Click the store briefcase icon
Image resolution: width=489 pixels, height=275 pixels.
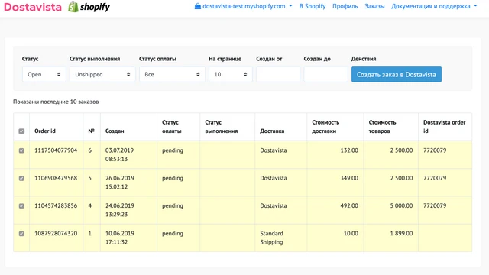[198, 6]
